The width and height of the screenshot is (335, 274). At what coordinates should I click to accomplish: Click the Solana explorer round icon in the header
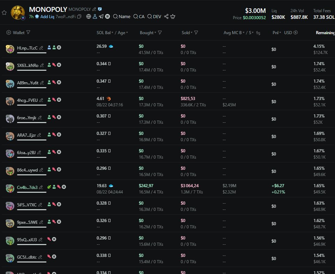[x=107, y=16]
